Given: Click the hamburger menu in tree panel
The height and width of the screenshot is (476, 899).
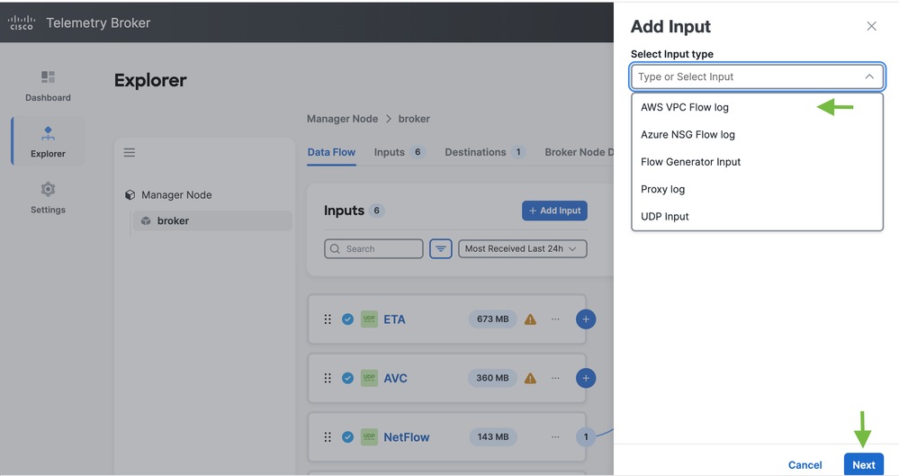Looking at the screenshot, I should pyautogui.click(x=130, y=152).
